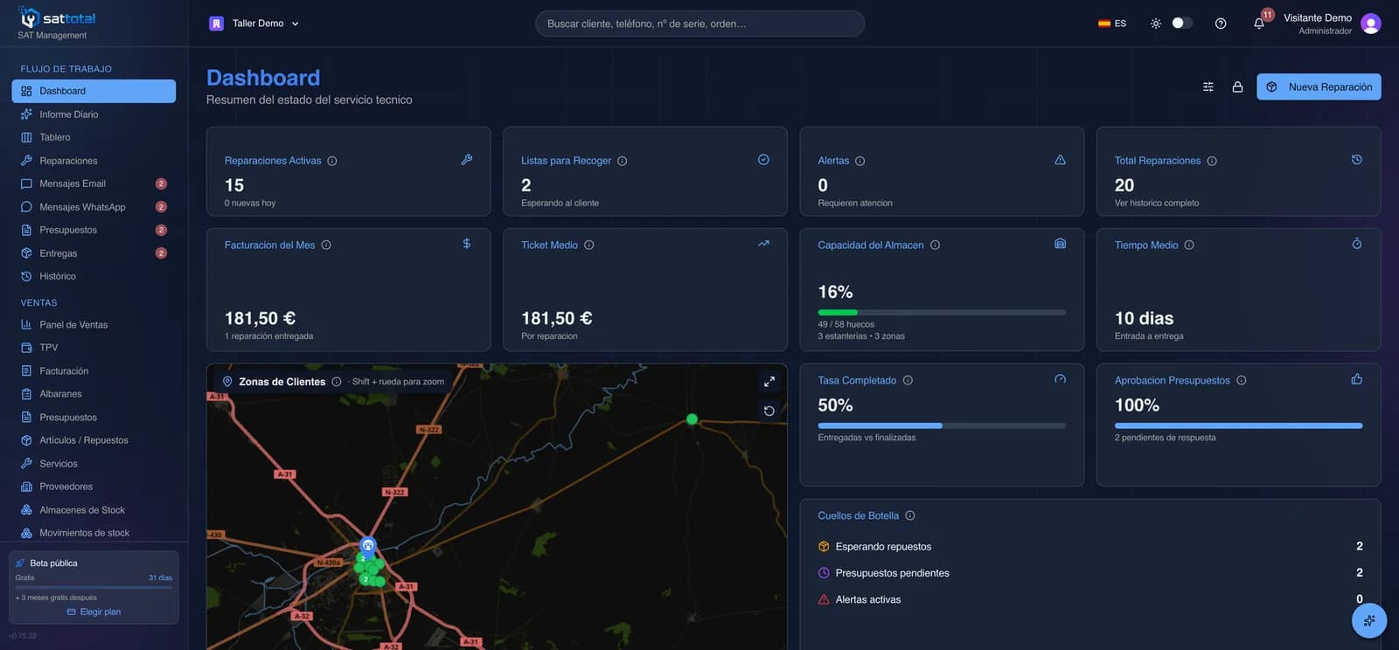Screen dimensions: 1399x650
Task: Open Proveedores in sidebar
Action: click(x=94, y=487)
